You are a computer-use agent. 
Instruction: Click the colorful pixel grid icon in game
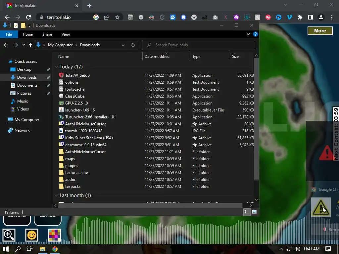[x=55, y=235]
